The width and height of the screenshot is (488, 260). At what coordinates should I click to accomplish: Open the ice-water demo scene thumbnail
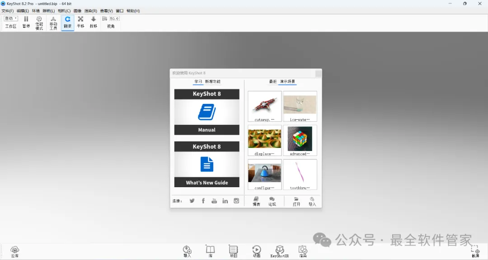click(x=300, y=106)
